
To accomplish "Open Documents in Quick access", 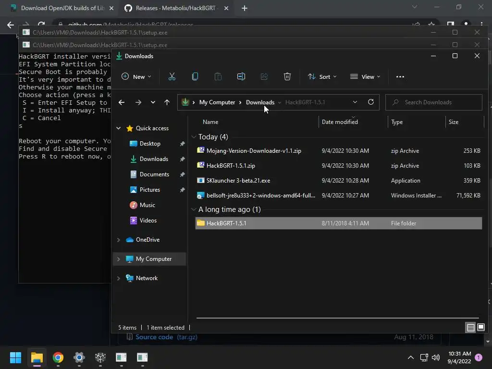I will coord(154,174).
